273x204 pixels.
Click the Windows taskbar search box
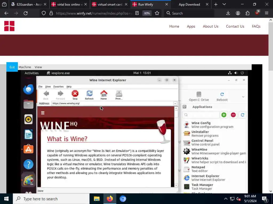(51, 199)
